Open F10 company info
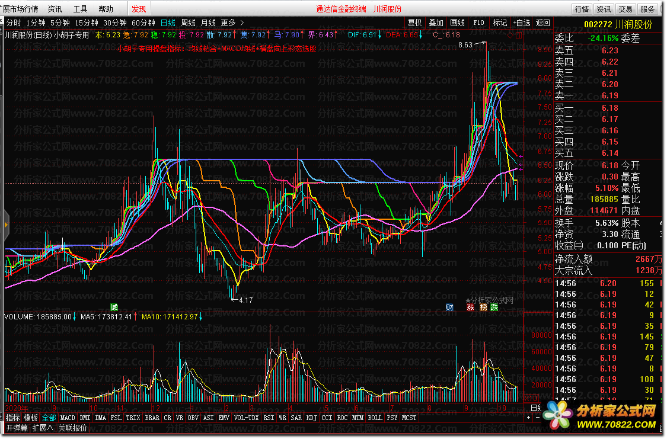 478,23
